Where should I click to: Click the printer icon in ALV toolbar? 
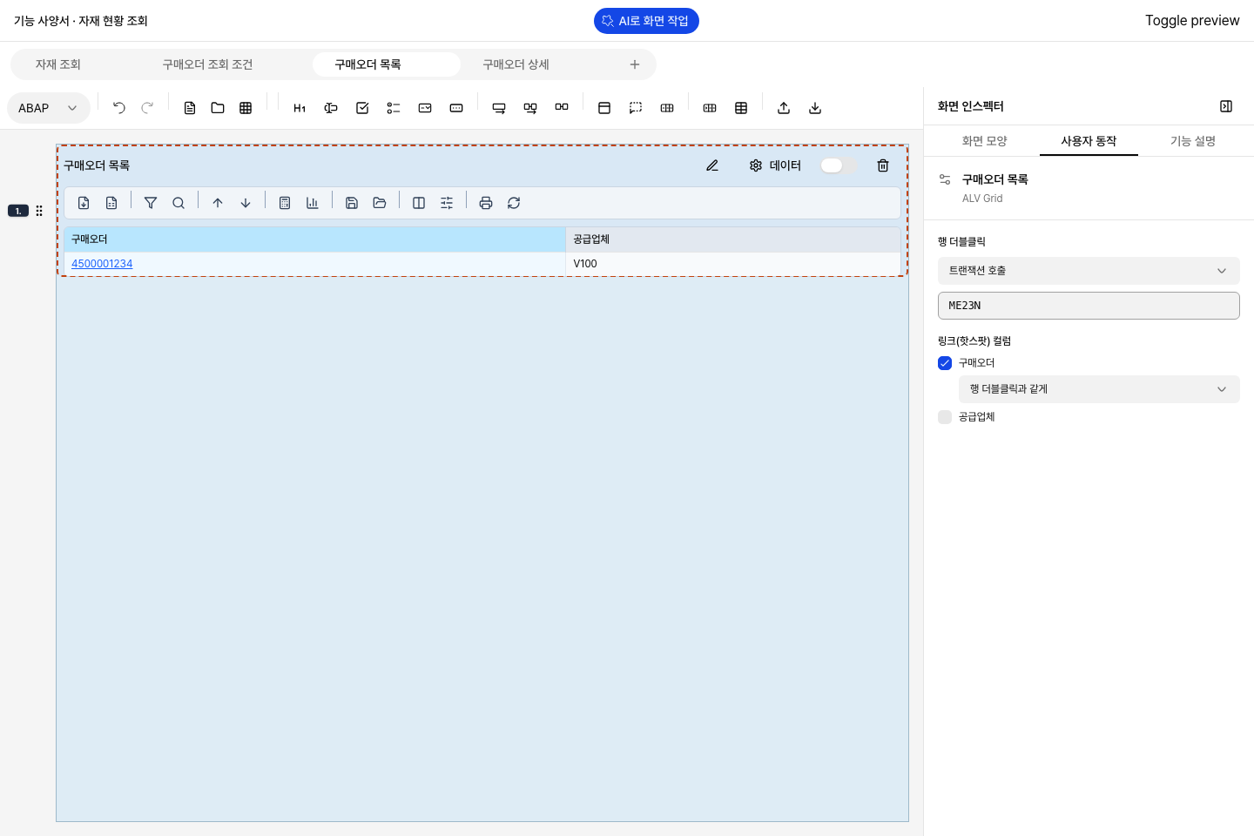486,203
